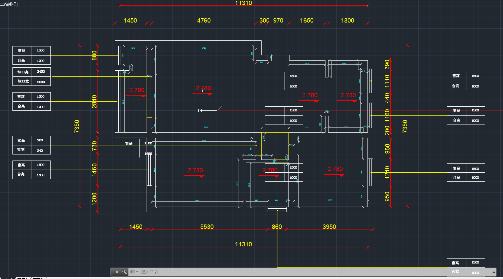This screenshot has height=279, width=503.
Task: Open the 二维线框 visual style control
Action: (9, 4)
